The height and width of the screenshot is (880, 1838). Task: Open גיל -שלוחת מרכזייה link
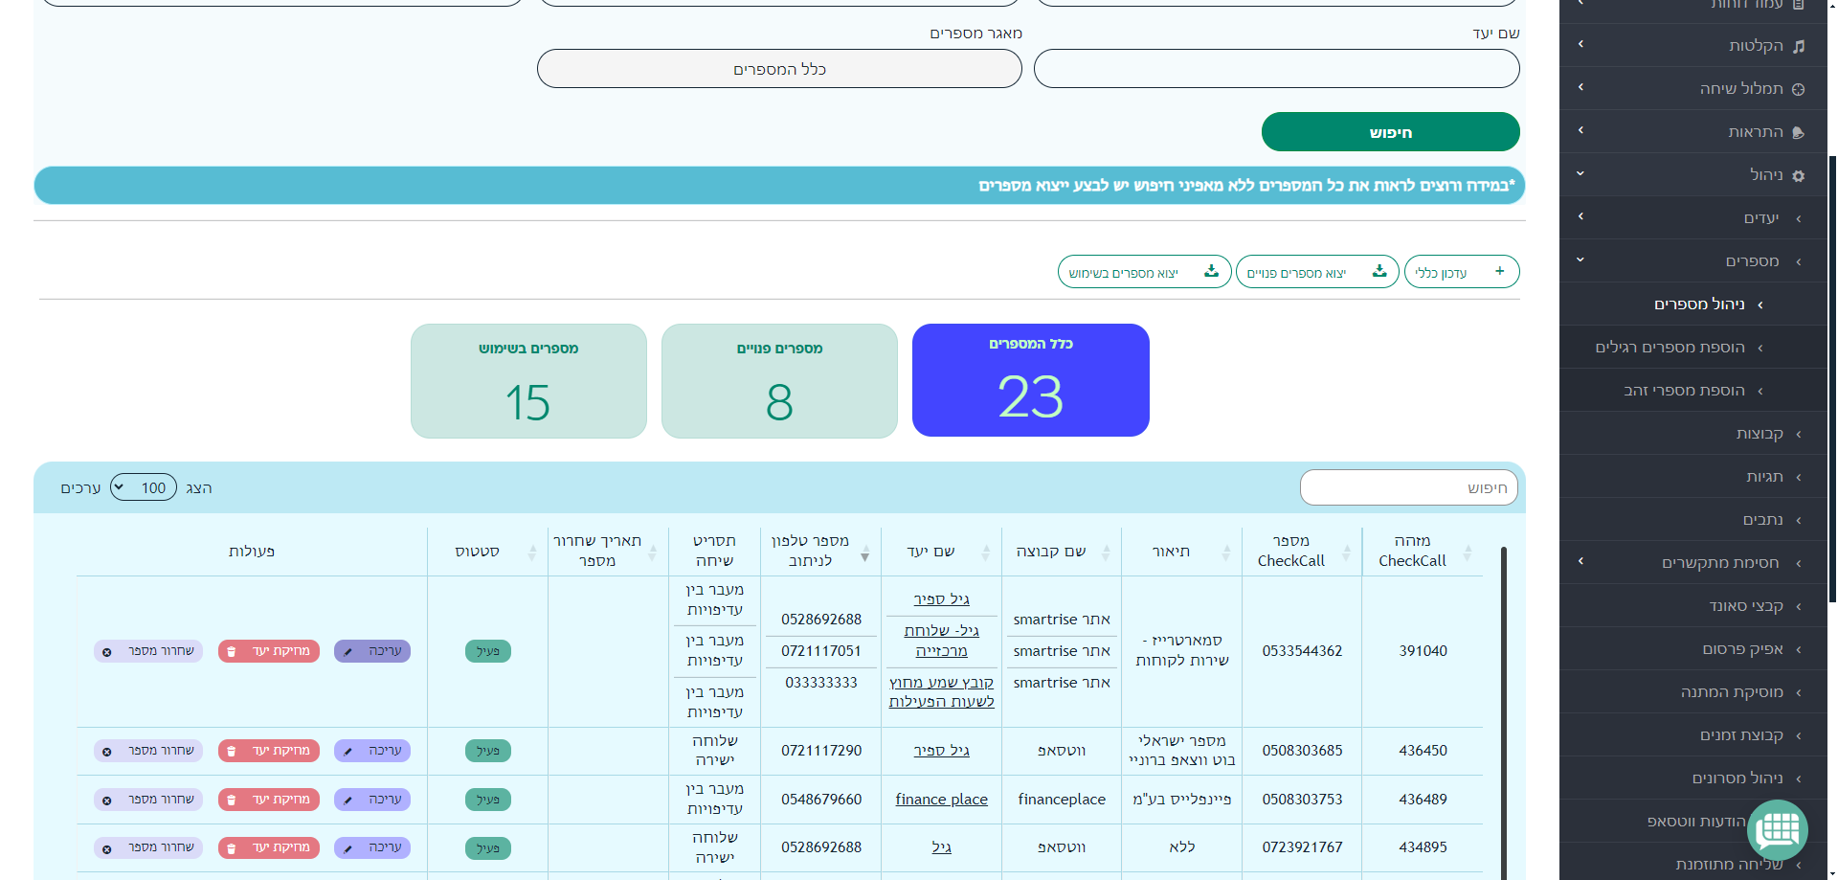(x=941, y=641)
